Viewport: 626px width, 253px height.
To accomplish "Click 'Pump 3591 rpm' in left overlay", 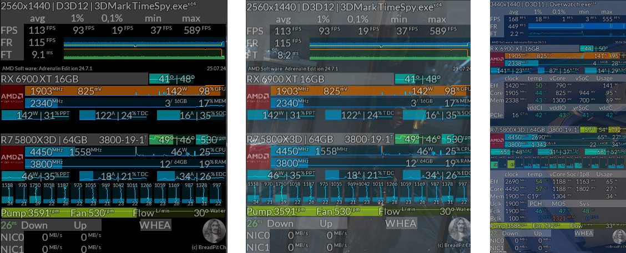I will coord(29,212).
